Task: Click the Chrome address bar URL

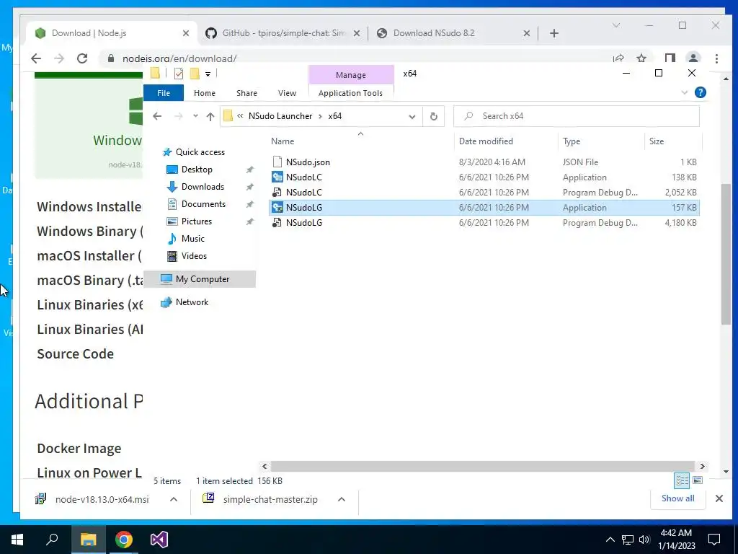Action: (179, 58)
